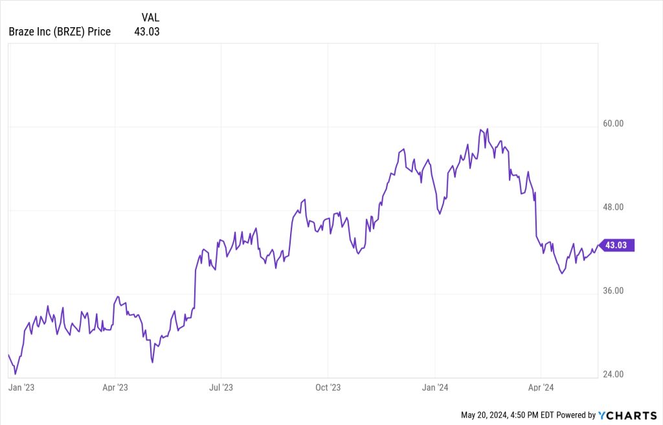This screenshot has height=425, width=663.
Task: Click the right end of the purple price line
Action: 600,246
